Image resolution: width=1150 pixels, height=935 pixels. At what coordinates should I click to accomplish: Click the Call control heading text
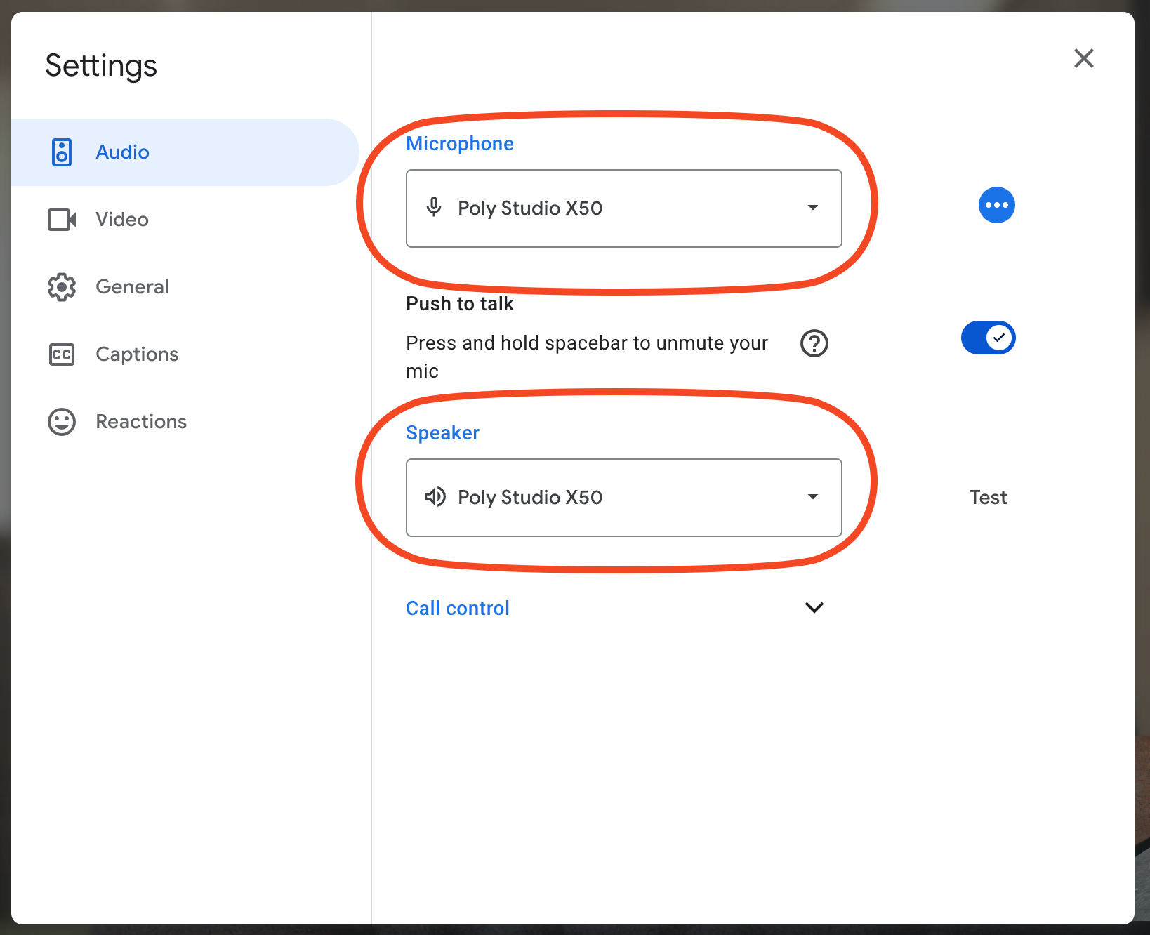(458, 608)
